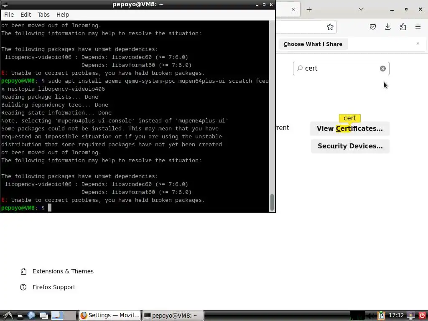Clear the settings search text
The image size is (428, 321).
click(383, 69)
